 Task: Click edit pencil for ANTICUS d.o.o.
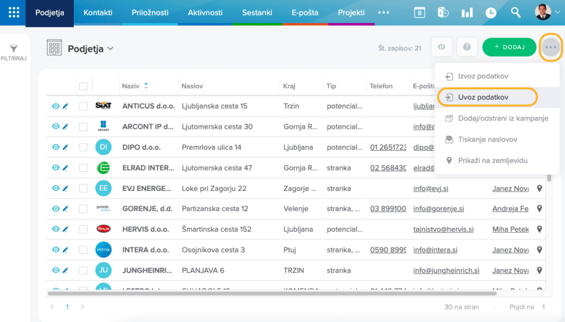click(x=65, y=106)
